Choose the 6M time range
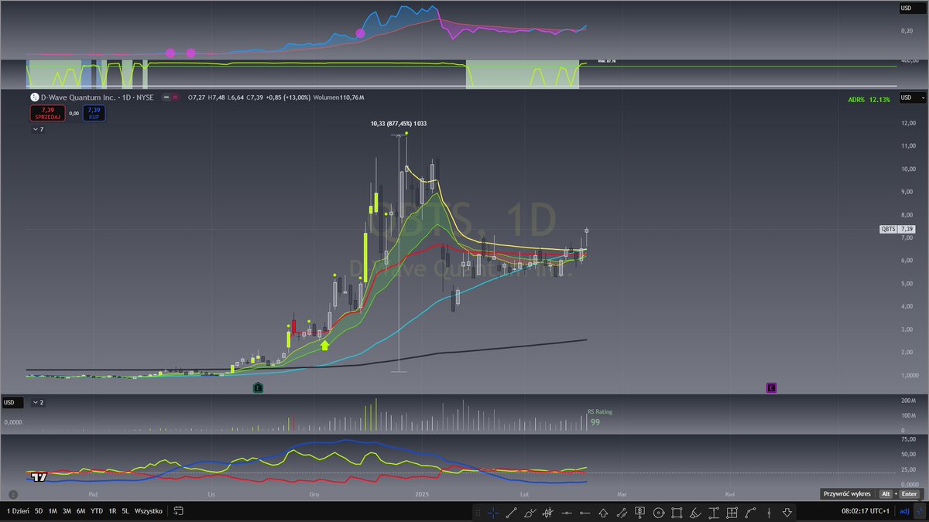 click(81, 511)
